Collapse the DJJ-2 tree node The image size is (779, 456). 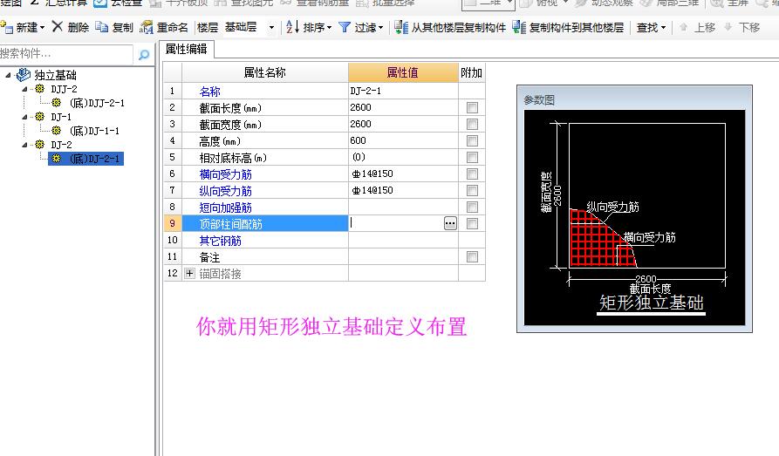tap(24, 90)
